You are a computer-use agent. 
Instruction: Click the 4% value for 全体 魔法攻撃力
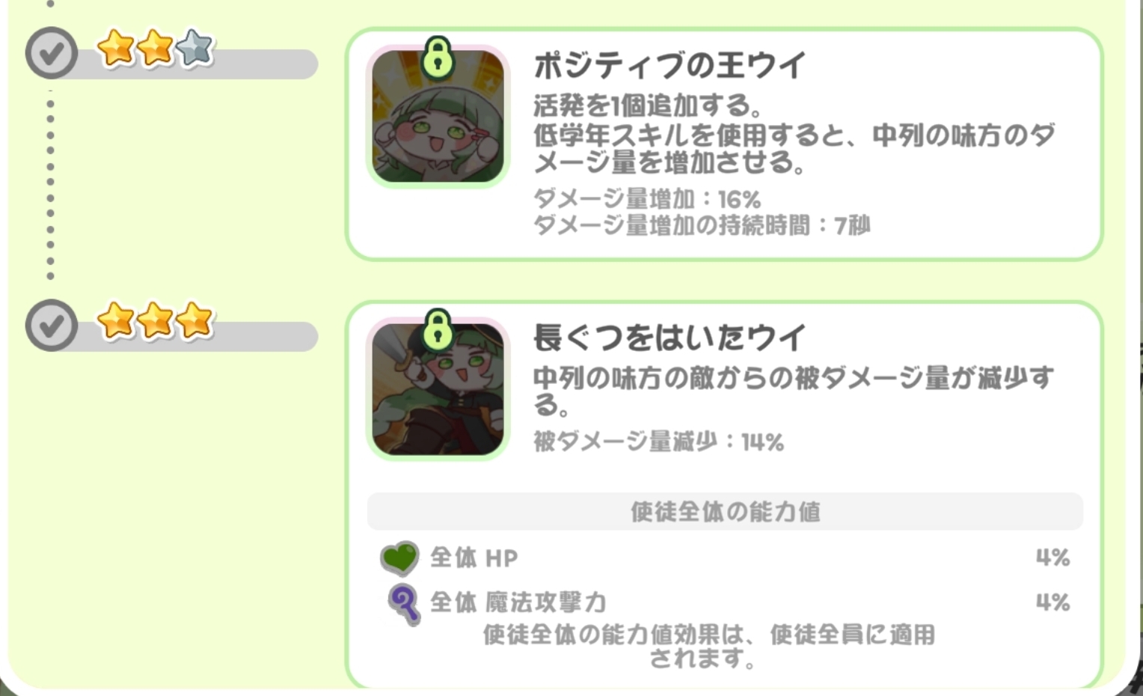1052,602
